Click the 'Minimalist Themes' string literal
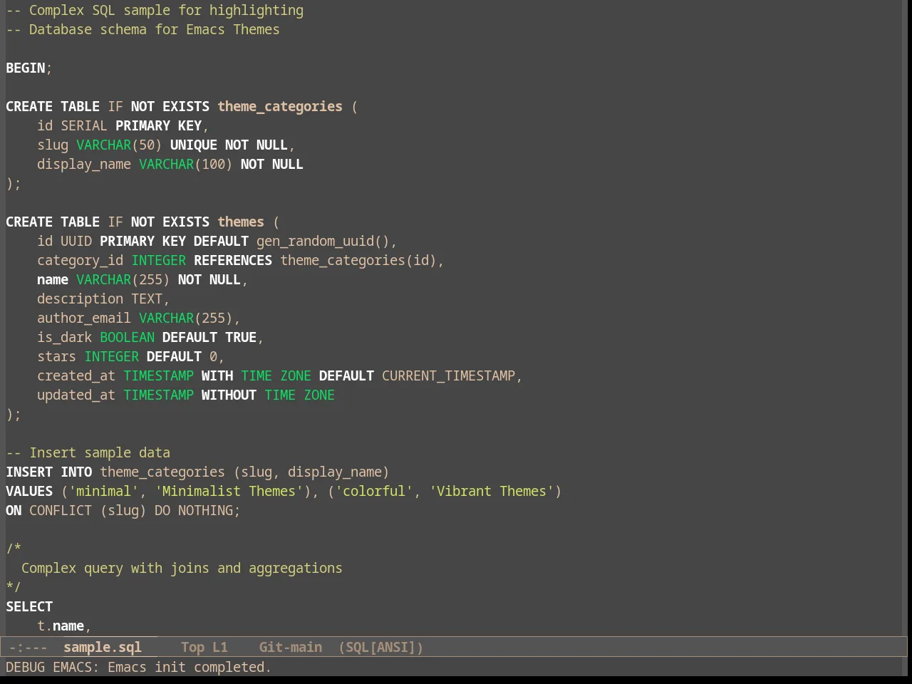 229,491
